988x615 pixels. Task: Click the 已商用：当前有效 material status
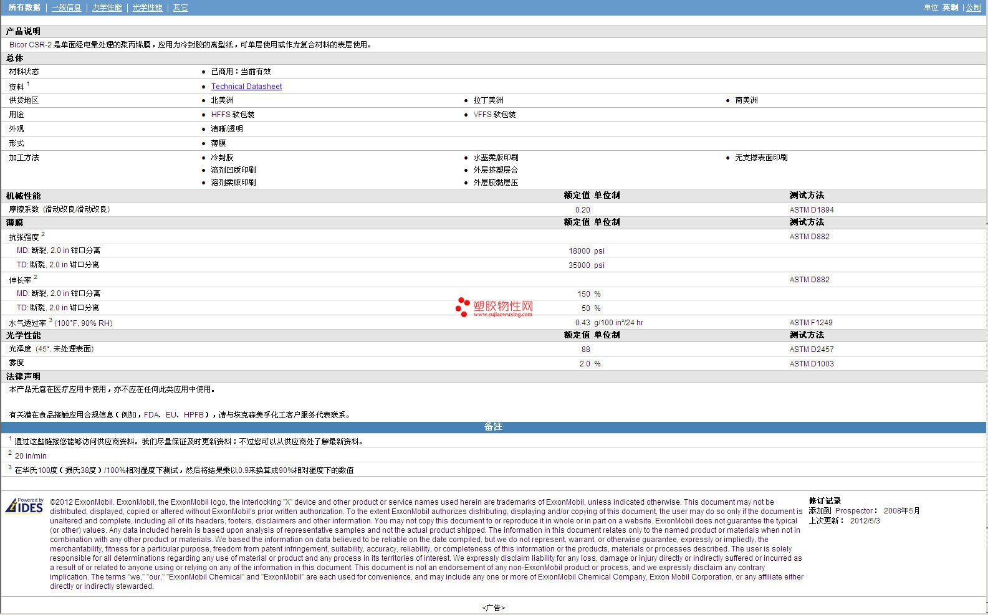coord(241,72)
